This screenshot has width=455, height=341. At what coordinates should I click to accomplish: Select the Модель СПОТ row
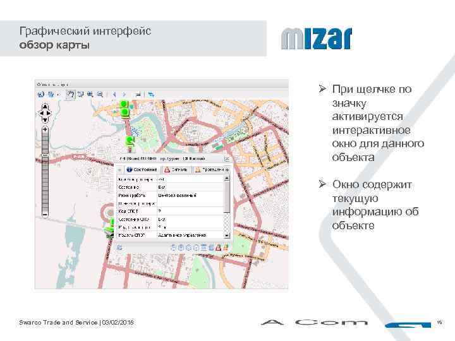170,235
